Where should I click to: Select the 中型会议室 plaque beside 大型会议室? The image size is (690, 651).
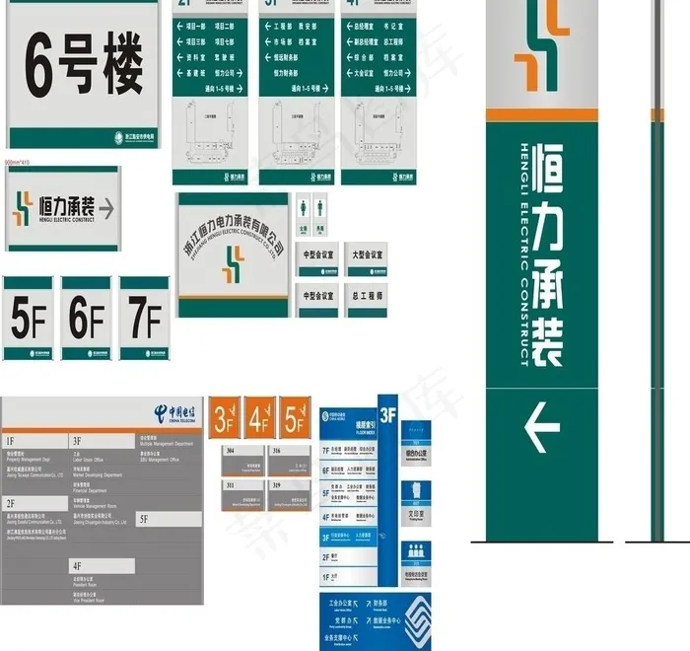317,259
